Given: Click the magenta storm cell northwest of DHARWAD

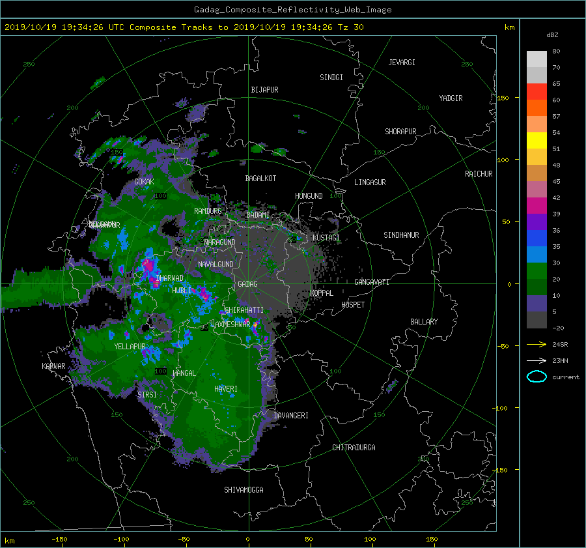Looking at the screenshot, I should 148,265.
